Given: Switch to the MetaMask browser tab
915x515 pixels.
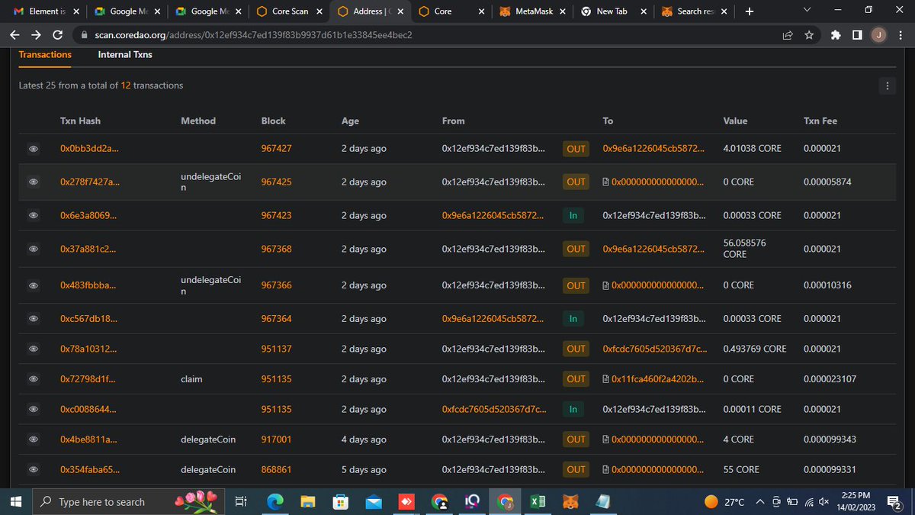Looking at the screenshot, I should point(533,11).
